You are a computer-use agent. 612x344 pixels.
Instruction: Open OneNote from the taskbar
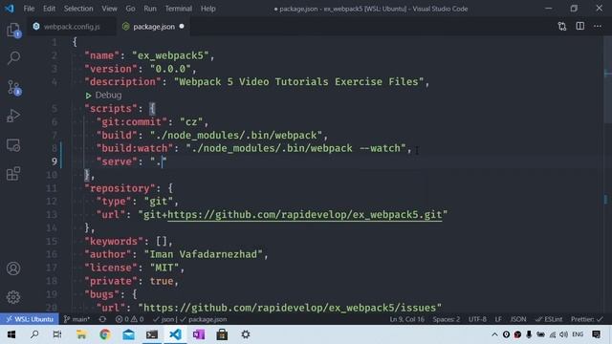point(199,334)
